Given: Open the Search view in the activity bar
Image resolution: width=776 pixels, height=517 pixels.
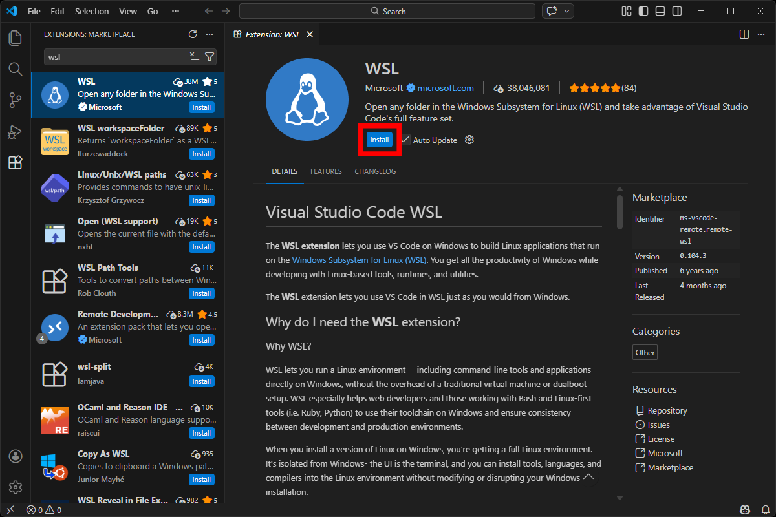Looking at the screenshot, I should click(x=16, y=69).
